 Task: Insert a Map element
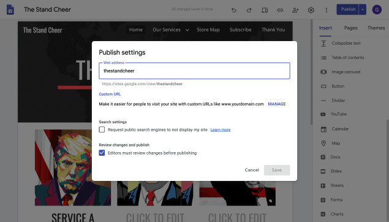click(336, 144)
